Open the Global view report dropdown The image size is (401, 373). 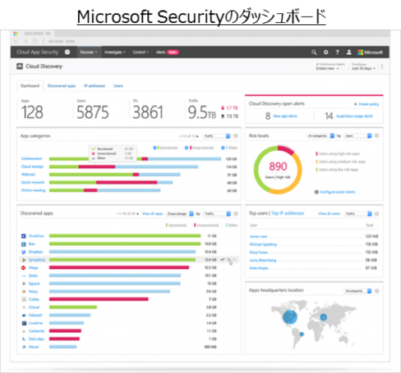click(x=327, y=69)
